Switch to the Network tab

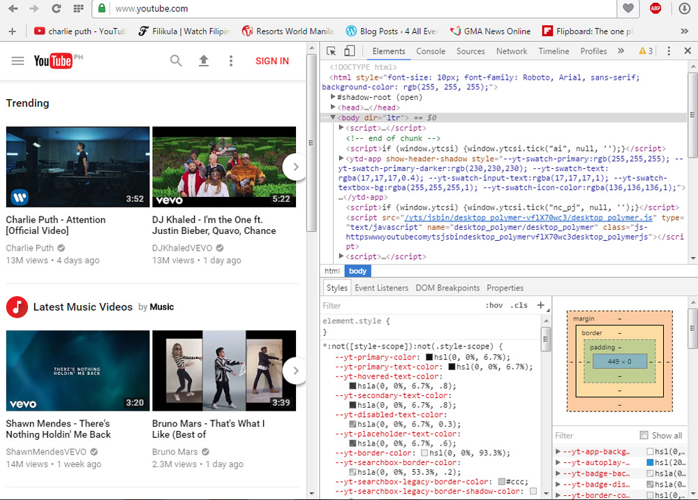pos(512,51)
